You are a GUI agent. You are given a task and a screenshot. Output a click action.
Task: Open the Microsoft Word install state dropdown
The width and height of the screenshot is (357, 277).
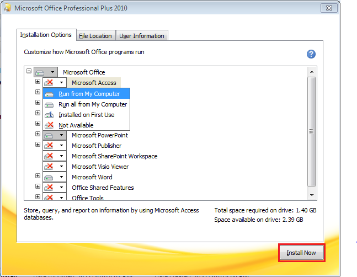point(55,177)
